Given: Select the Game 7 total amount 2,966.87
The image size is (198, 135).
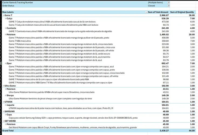Looking at the screenshot, I should click(164, 15).
